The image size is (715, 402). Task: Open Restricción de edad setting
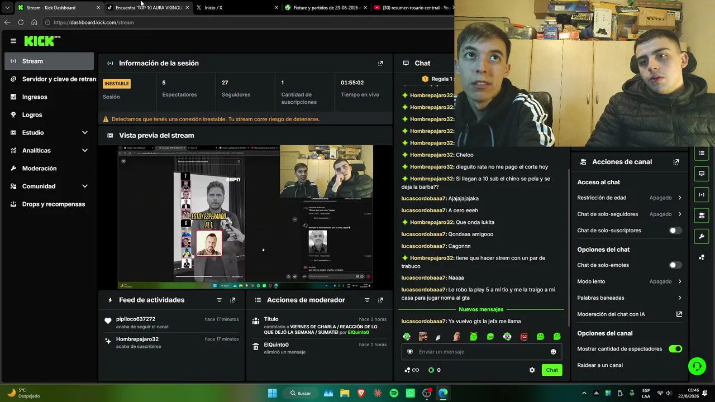point(630,198)
